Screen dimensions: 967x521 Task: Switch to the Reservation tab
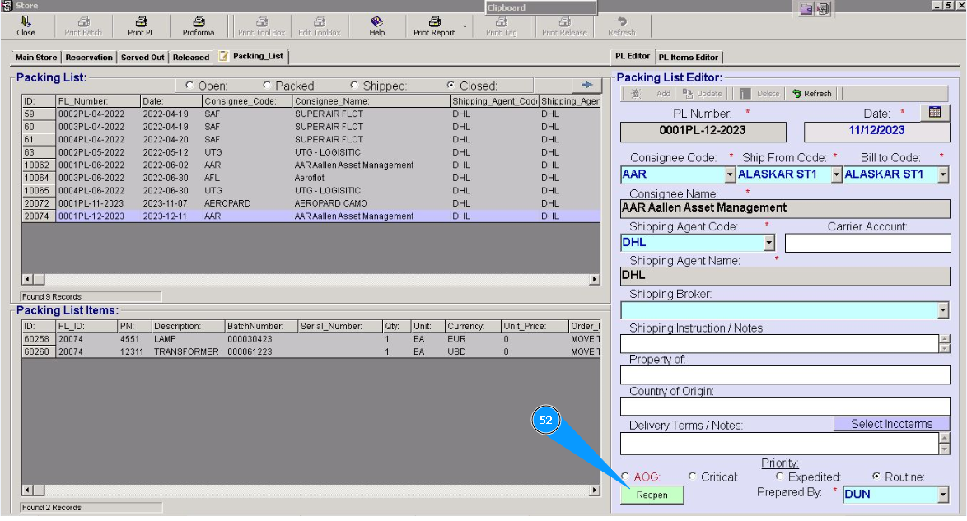tap(89, 58)
